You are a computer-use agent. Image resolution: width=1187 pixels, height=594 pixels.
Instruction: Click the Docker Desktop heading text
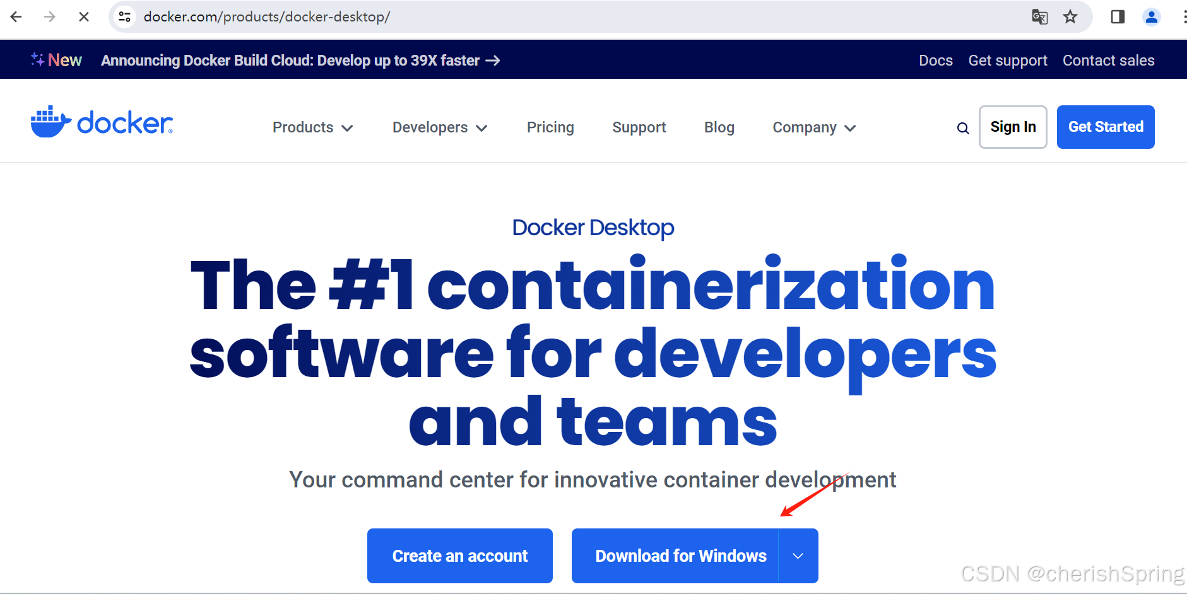[x=593, y=228]
